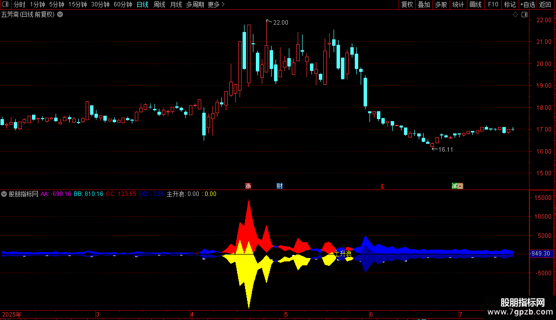Open the 股朋指标网 indicator dropdown
This screenshot has height=320, width=556.
4,194
